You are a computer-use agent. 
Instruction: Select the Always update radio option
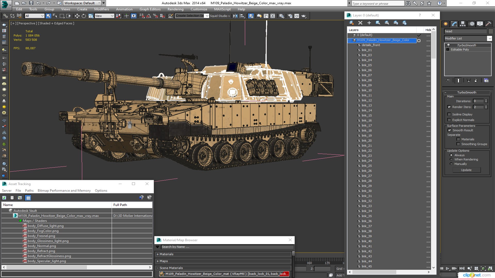(451, 155)
